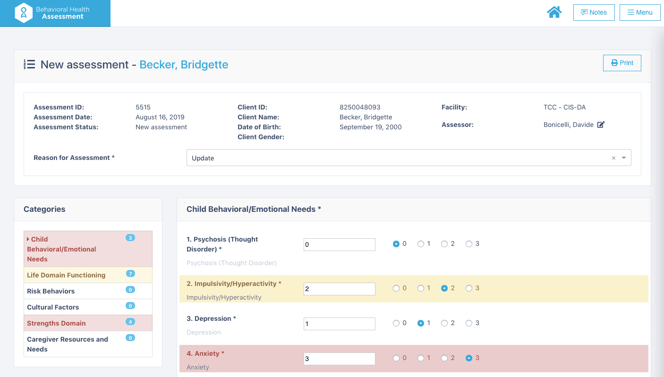The image size is (664, 377).
Task: Click the Reason for Assessment combo box
Action: pyautogui.click(x=409, y=158)
